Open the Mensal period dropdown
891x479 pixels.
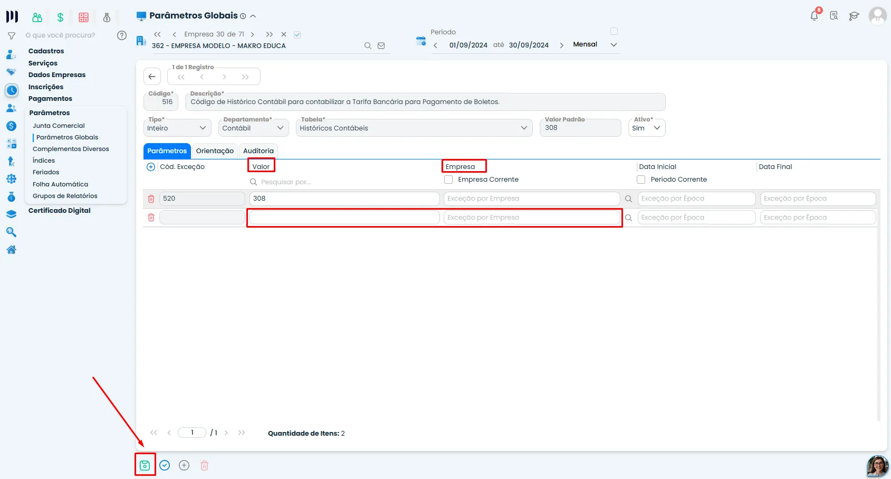click(595, 45)
